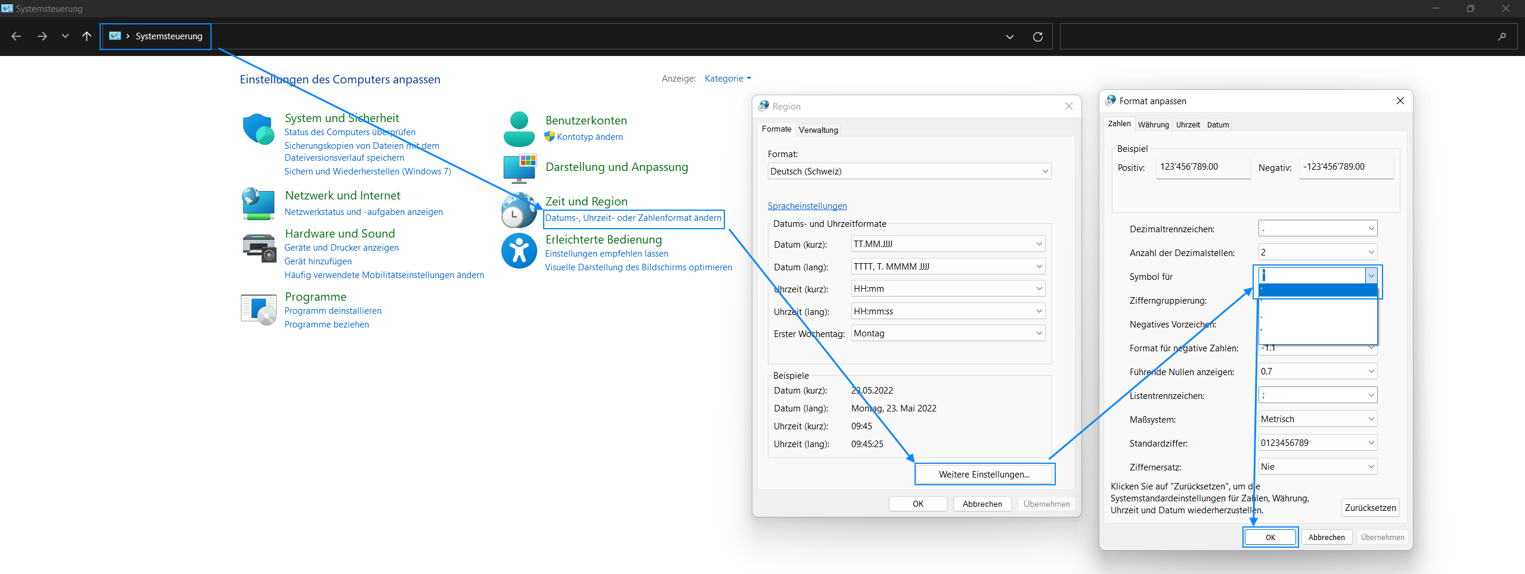The image size is (1525, 574).
Task: Open Datums-, Uhrzeit- oder Zahlenformat ändern link
Action: 633,218
